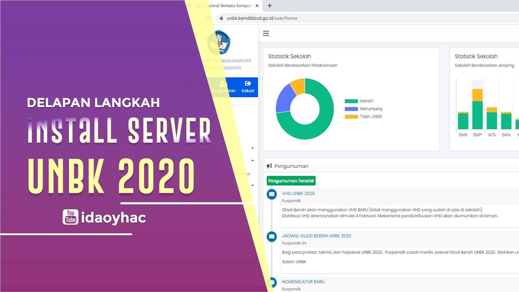
Task: Click the Kemdikbud logo in sidebar
Action: point(219,43)
